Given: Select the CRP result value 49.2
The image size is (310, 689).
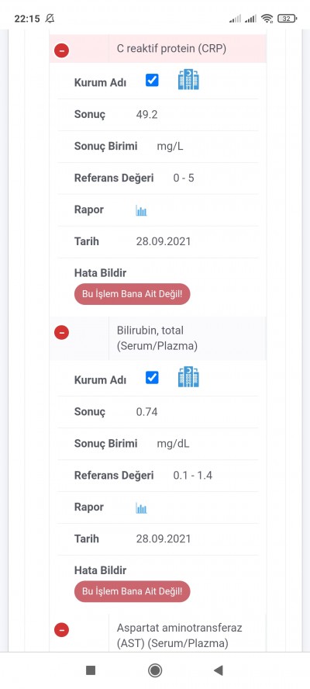Looking at the screenshot, I should (146, 115).
